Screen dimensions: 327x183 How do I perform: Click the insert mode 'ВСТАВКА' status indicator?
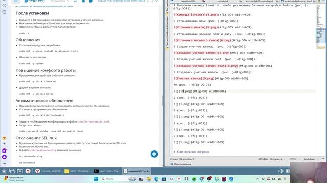(x=263, y=159)
